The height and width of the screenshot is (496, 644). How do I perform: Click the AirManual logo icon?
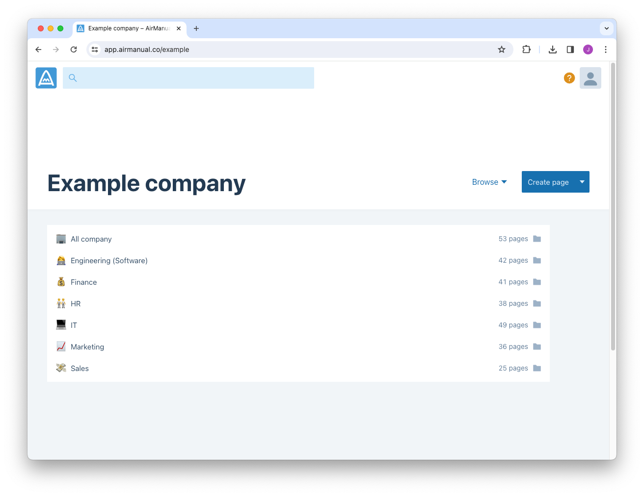pos(46,77)
